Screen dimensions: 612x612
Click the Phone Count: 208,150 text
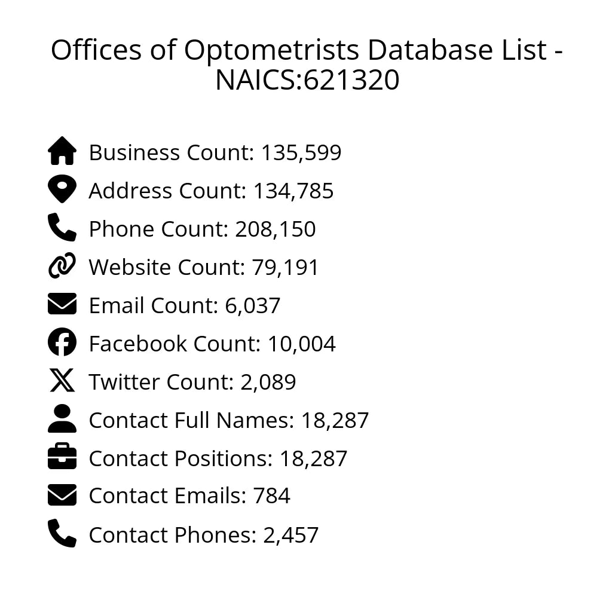[x=202, y=229]
